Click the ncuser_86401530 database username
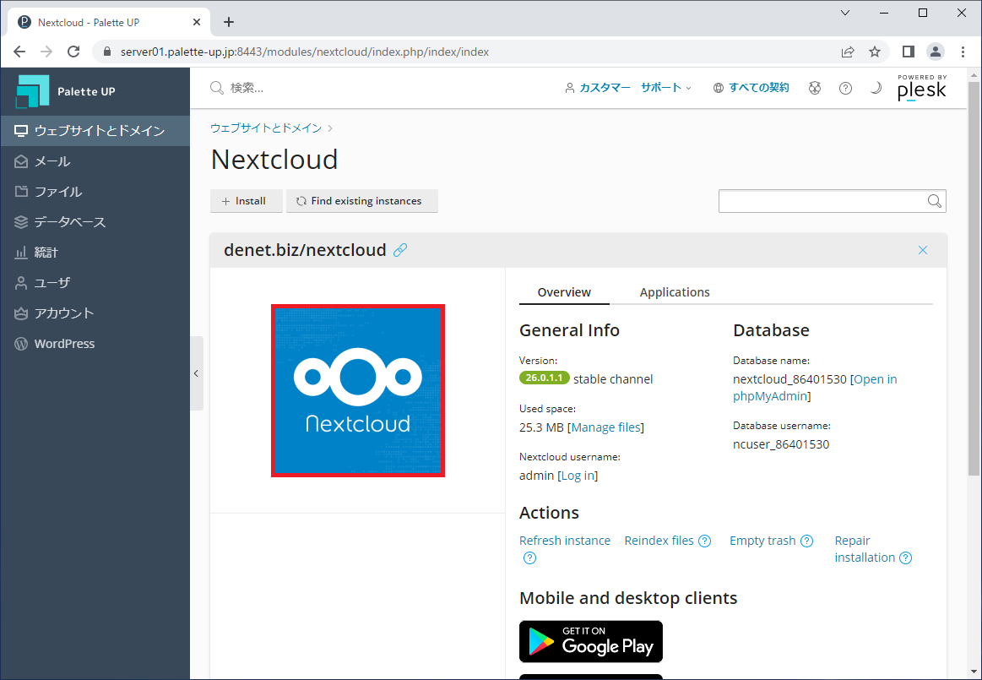The image size is (982, 680). pos(781,444)
